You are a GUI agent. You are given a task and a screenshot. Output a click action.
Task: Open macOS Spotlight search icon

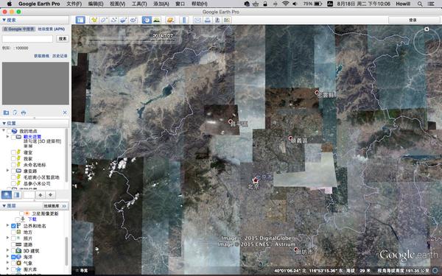[420, 4]
